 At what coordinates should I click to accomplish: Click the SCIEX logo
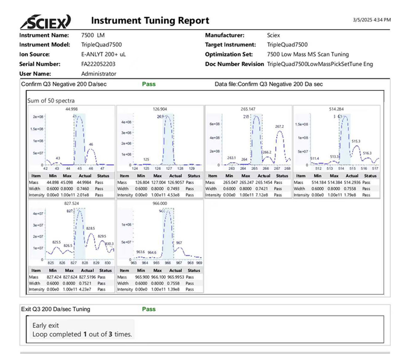pyautogui.click(x=46, y=22)
